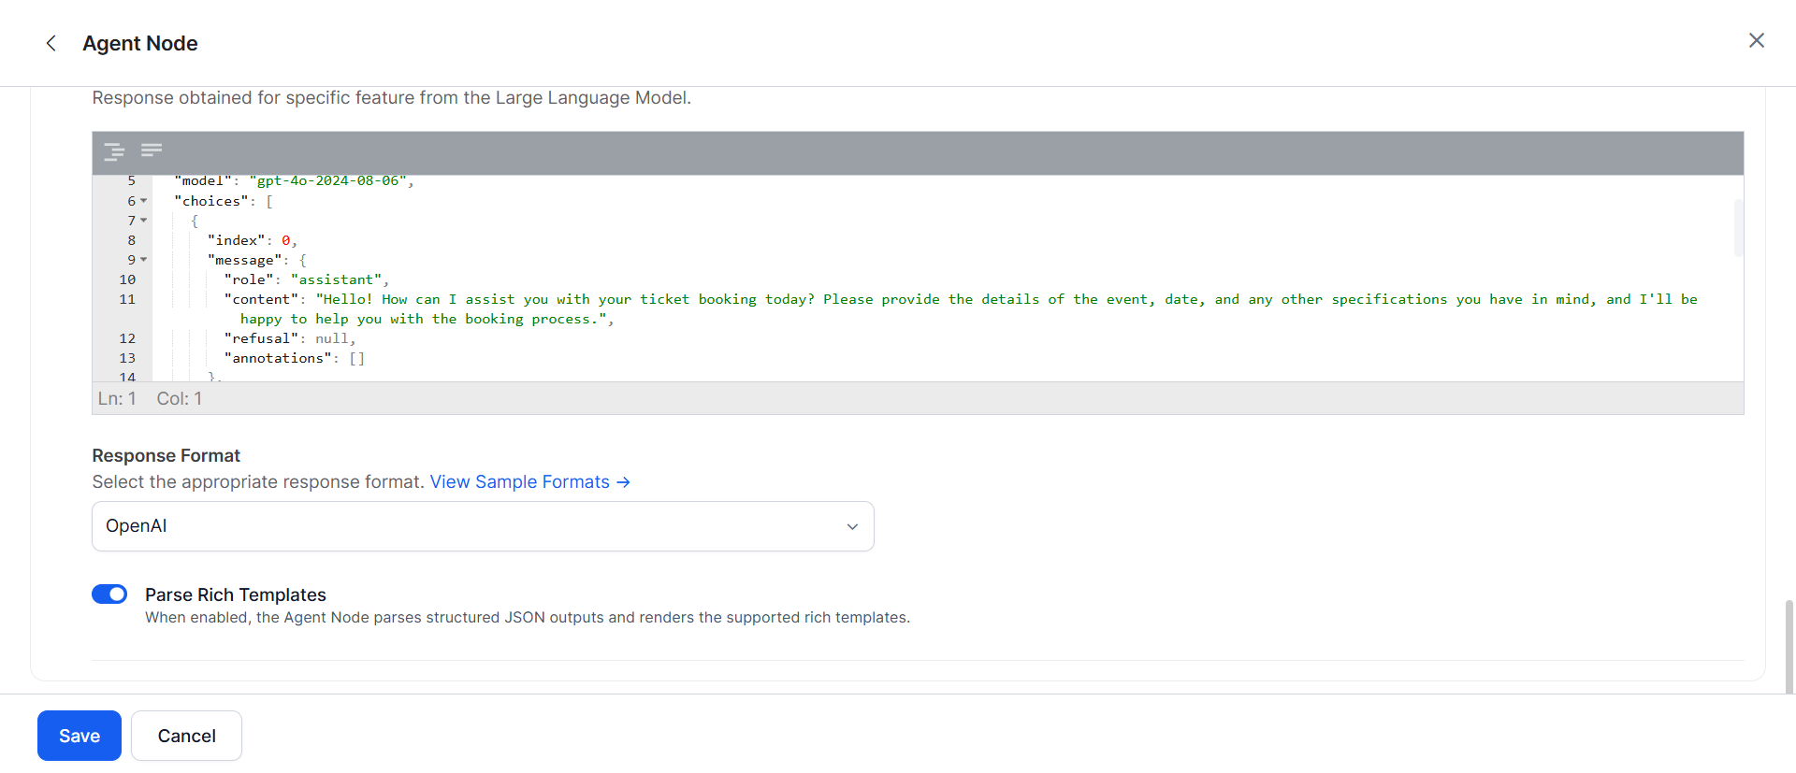Fold the "message" object on line 9
Viewport: 1796px width, 773px height.
[x=144, y=260]
